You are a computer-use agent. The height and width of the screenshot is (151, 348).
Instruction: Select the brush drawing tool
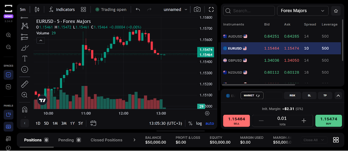click(25, 47)
